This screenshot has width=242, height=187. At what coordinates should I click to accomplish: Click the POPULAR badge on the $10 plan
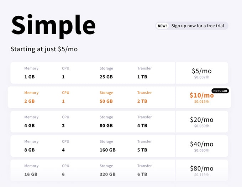pyautogui.click(x=220, y=91)
